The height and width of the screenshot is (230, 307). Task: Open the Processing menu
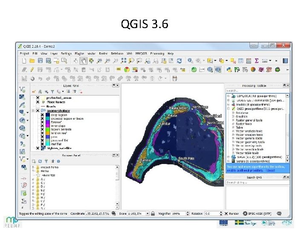pos(157,53)
